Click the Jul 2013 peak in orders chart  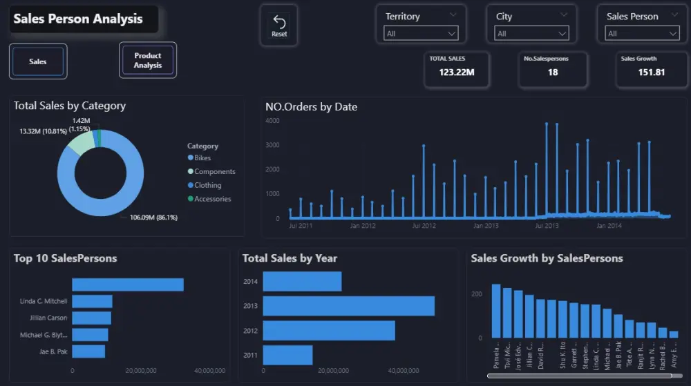[547, 124]
